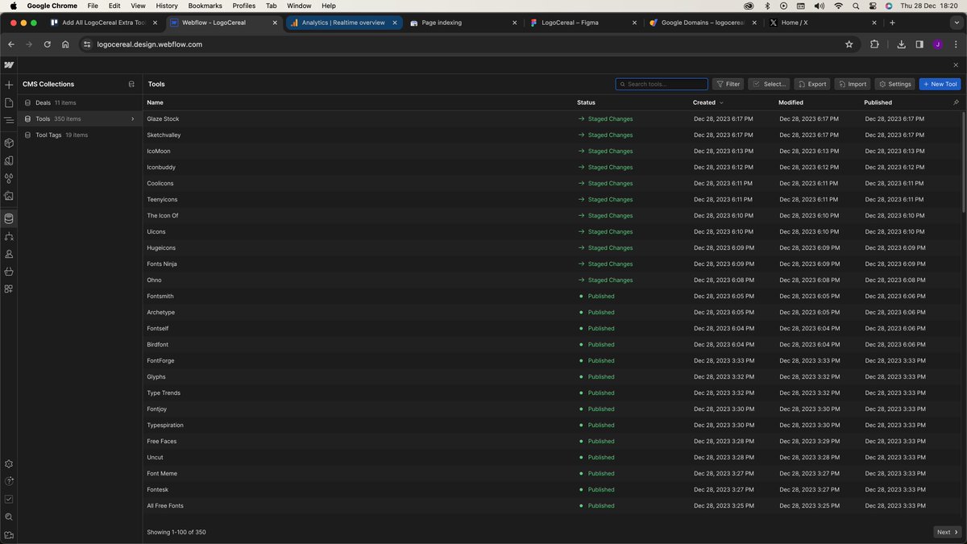Image resolution: width=967 pixels, height=544 pixels.
Task: Switch to the Page indexing tab
Action: coord(463,23)
